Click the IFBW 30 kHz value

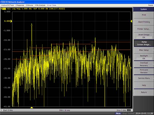(x=65, y=110)
